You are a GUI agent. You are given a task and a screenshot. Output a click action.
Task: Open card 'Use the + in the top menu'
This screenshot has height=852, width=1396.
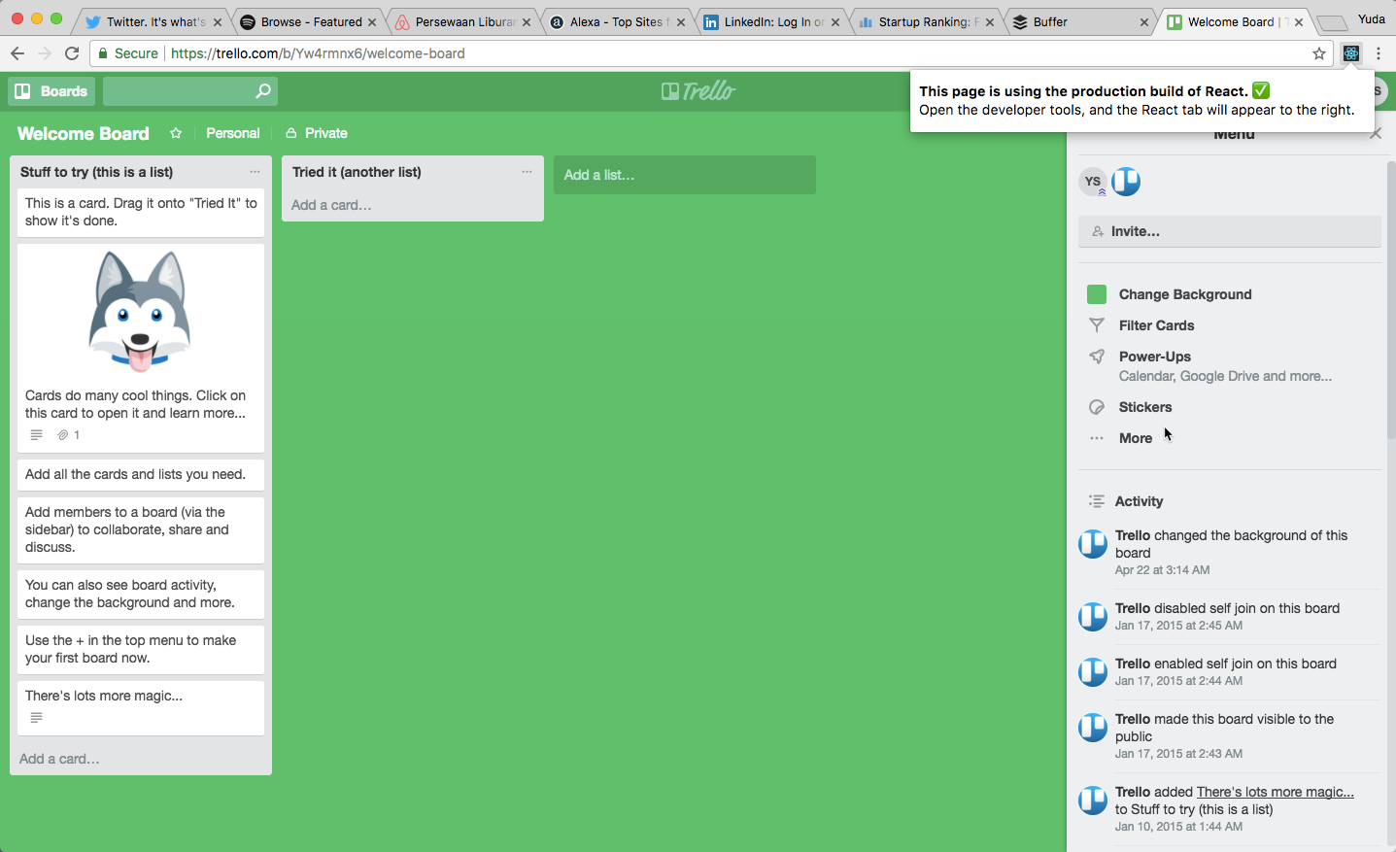pyautogui.click(x=141, y=649)
